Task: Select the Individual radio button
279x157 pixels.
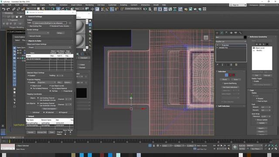Action: (x=31, y=113)
